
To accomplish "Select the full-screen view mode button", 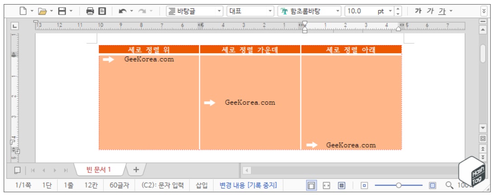I will click(341, 185).
